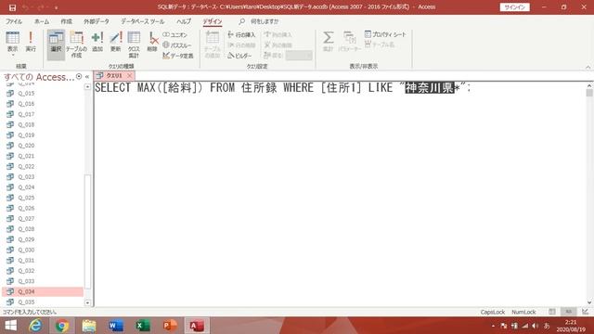Open the navigation pane filter dropdown

[79, 76]
